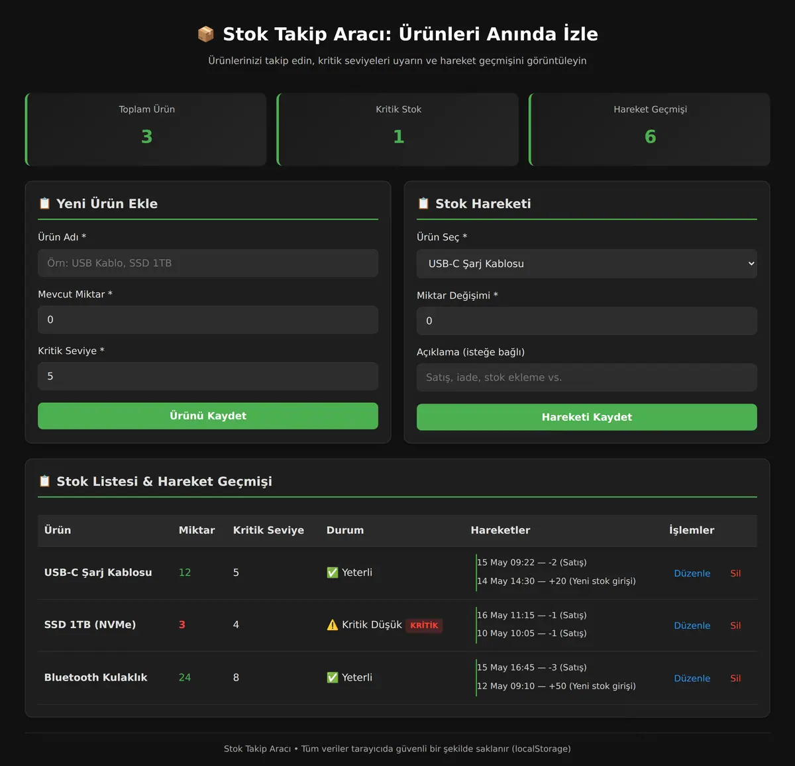Click the İşlemler column header
The image size is (795, 766).
click(x=692, y=530)
